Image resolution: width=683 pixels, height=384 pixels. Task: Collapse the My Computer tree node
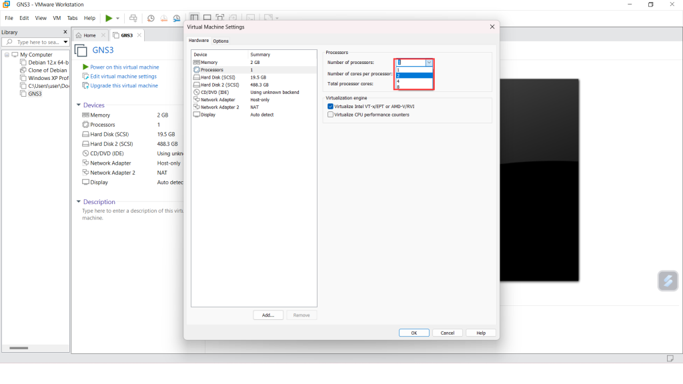7,55
